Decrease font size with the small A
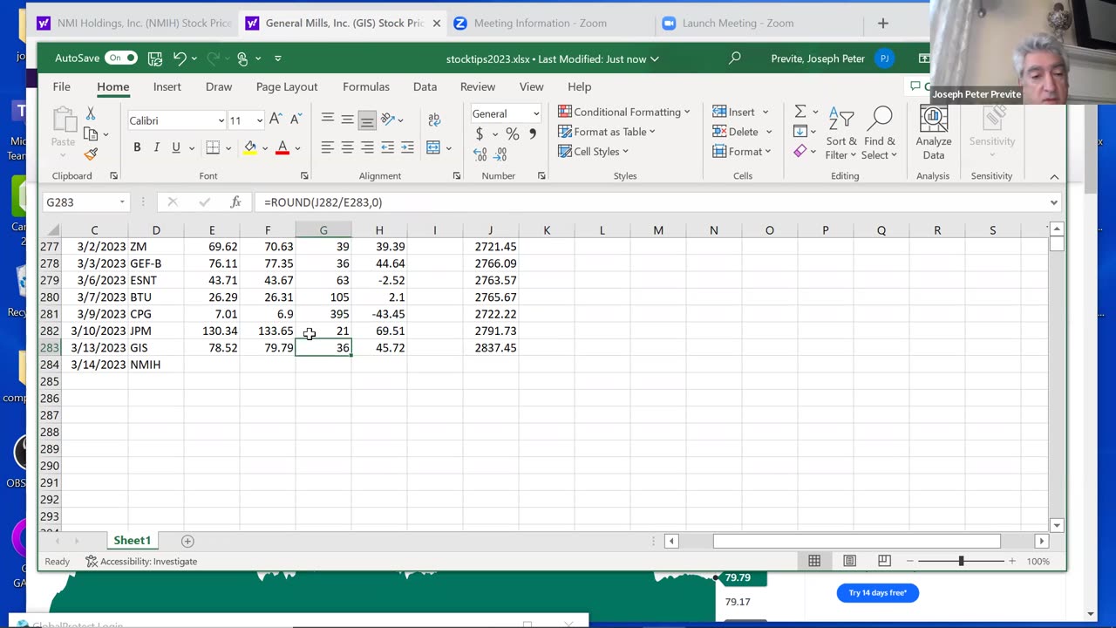 296,119
